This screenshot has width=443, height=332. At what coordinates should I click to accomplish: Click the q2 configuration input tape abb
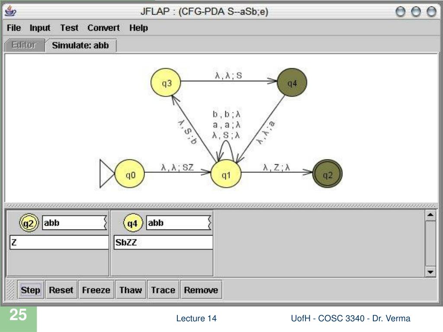75,223
